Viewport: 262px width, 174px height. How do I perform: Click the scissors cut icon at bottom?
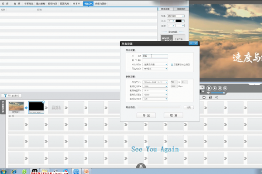coord(141,166)
